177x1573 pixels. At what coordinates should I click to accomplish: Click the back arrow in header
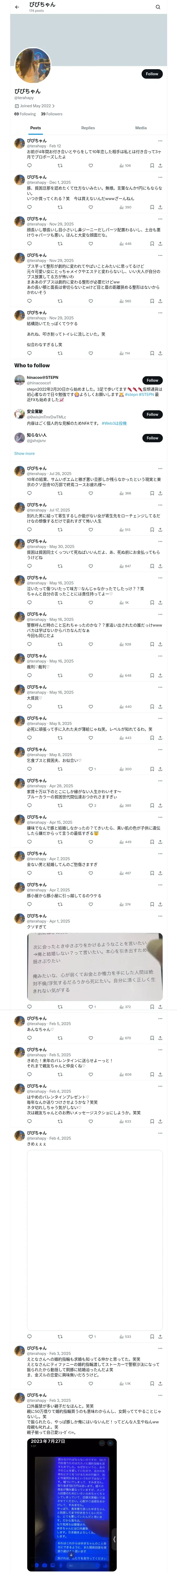tap(17, 7)
